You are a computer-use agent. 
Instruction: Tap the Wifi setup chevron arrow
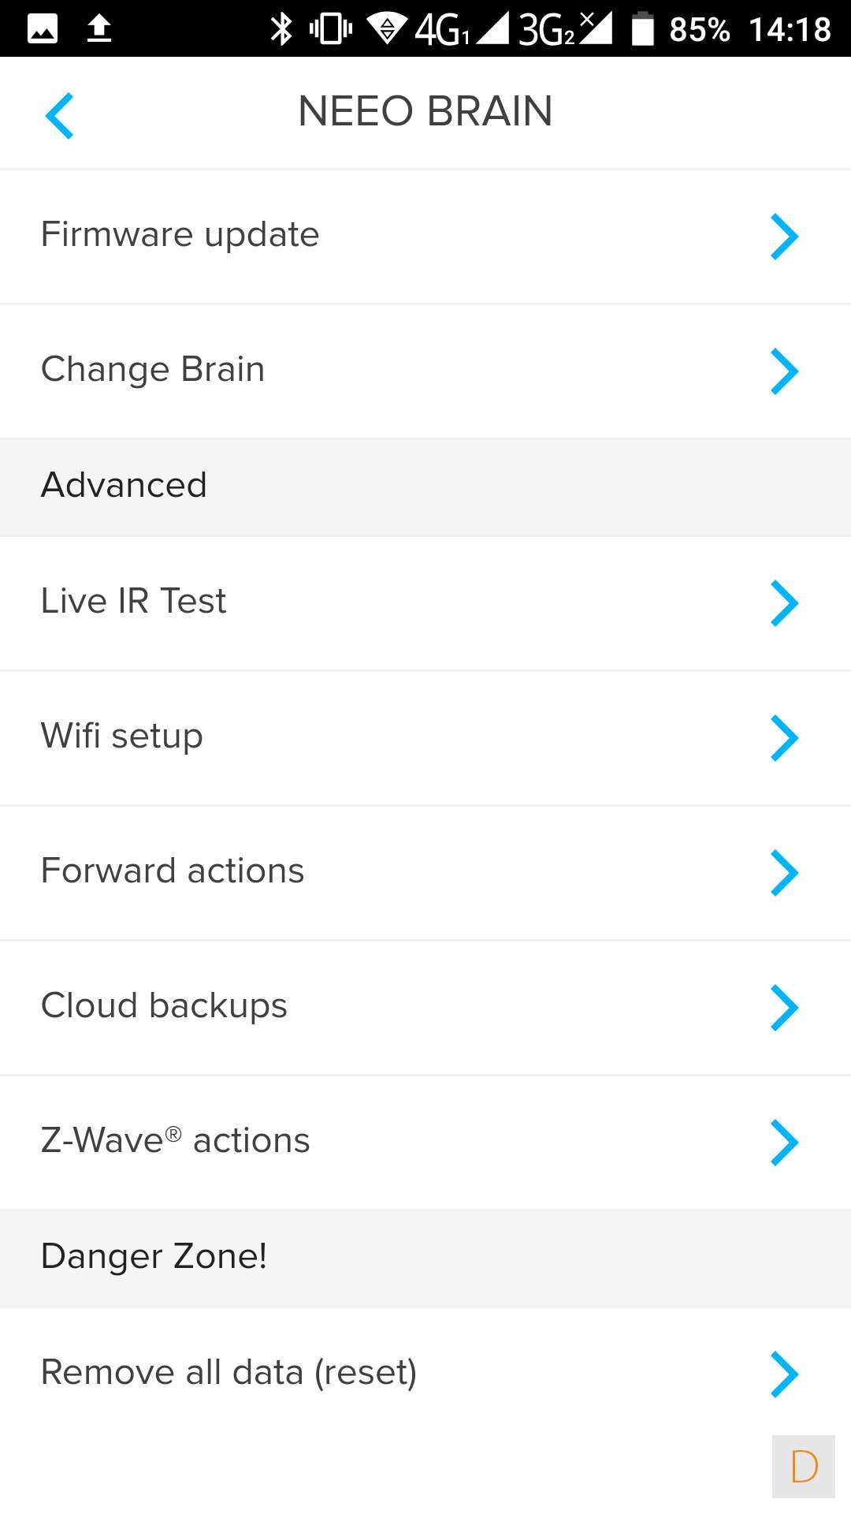(784, 738)
